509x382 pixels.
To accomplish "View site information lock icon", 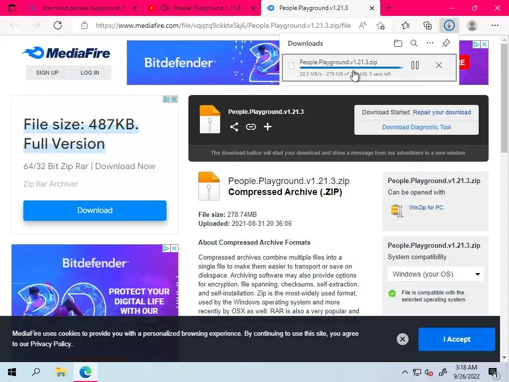I will [x=85, y=25].
